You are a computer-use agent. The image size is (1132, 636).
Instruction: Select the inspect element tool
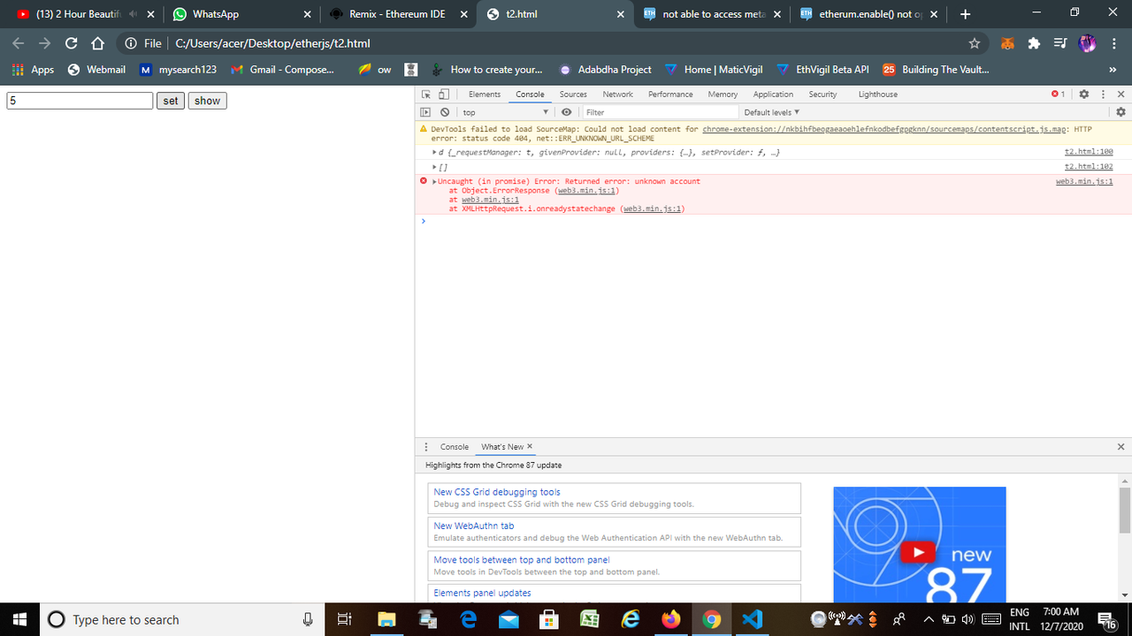point(426,94)
